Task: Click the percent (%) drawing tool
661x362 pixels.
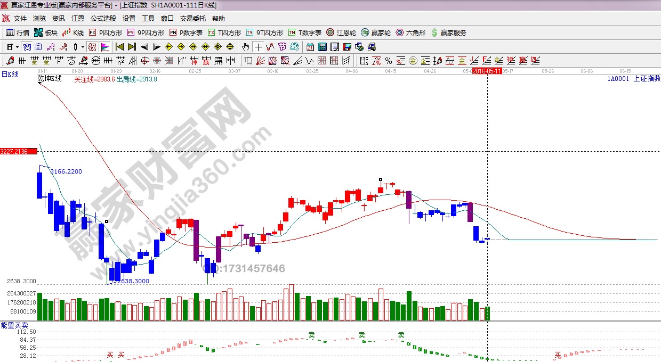Action: (388, 61)
